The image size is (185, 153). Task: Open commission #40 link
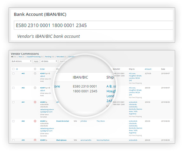tap(23, 121)
